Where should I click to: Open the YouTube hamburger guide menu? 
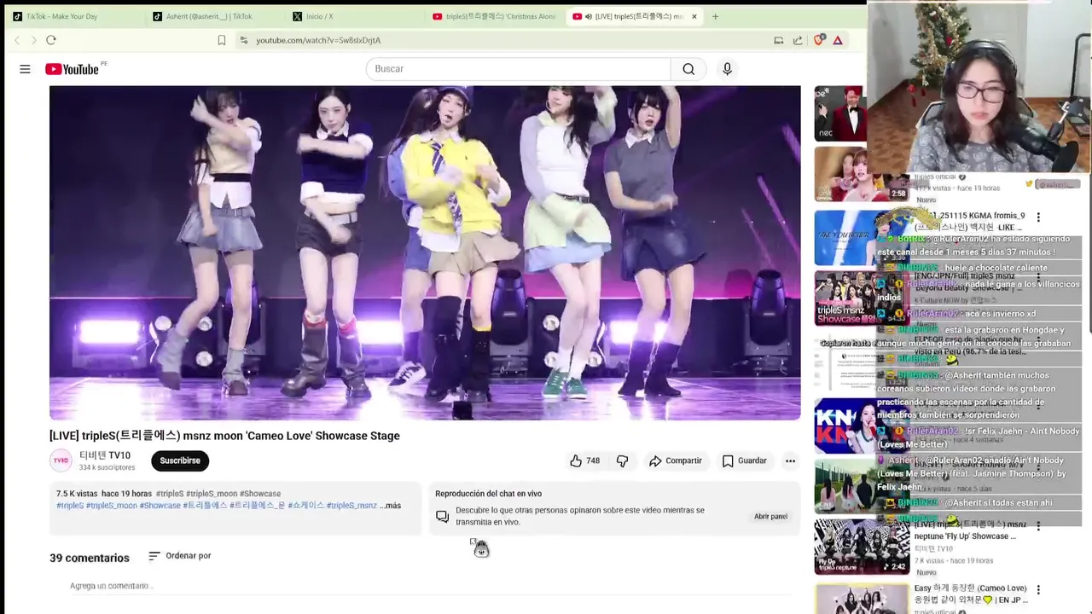click(x=25, y=69)
